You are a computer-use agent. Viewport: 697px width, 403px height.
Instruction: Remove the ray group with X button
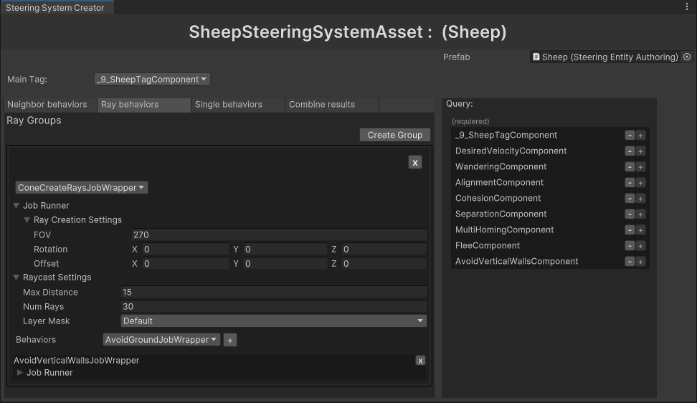point(414,163)
